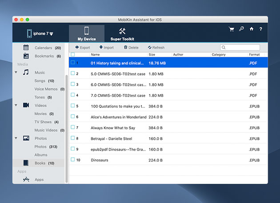Screen dimensions: 280x203
Task: Click the Bookmarks icon in sidebar
Action: click(x=26, y=56)
